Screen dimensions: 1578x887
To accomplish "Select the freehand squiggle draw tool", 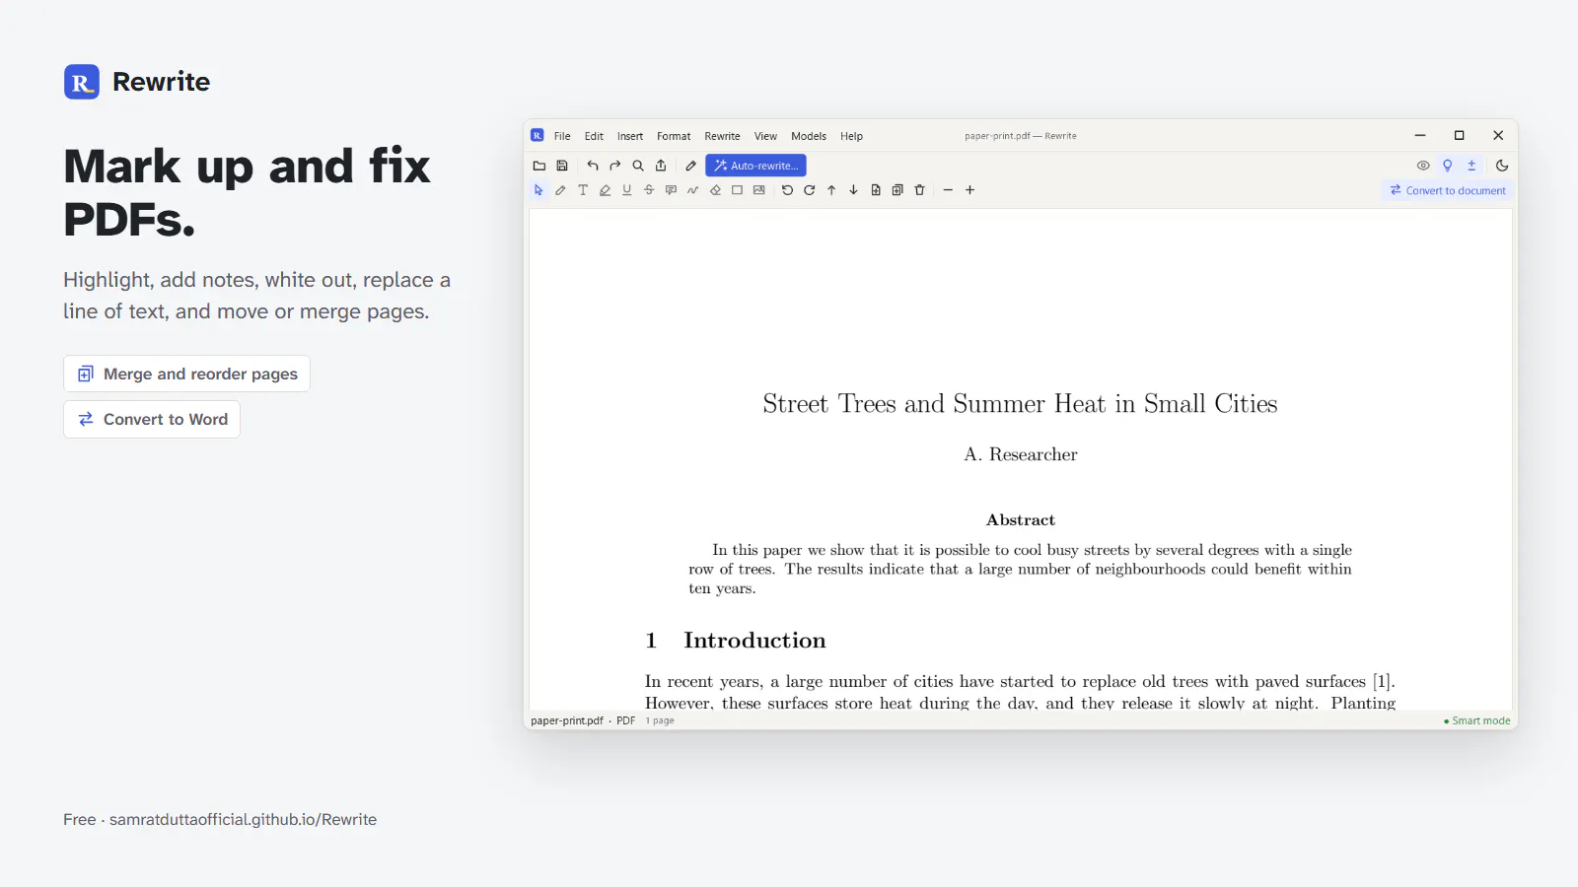I will click(x=693, y=190).
